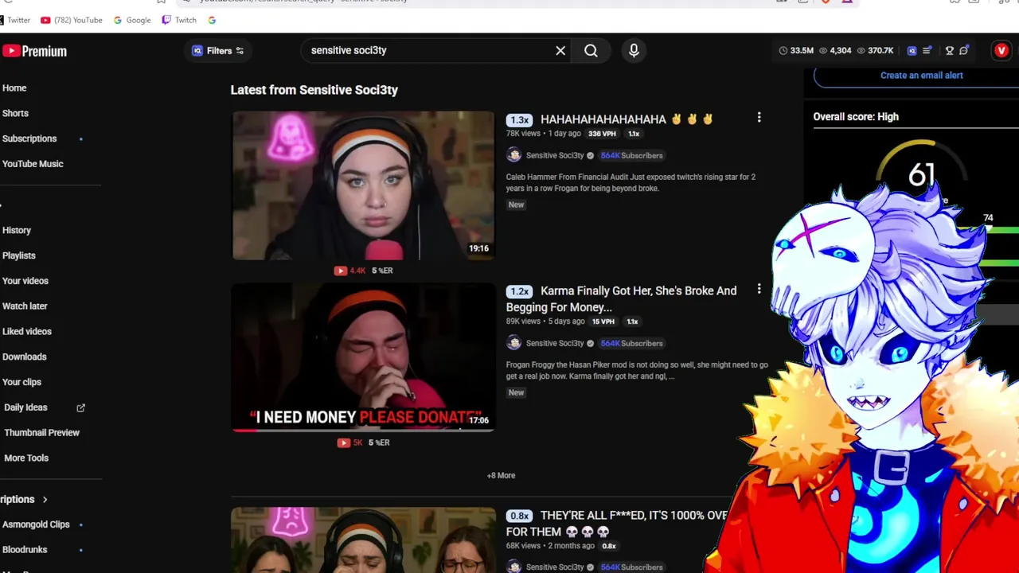This screenshot has height=573, width=1019.
Task: Click the 5K likes icon under second thumbnail
Action: [x=344, y=442]
